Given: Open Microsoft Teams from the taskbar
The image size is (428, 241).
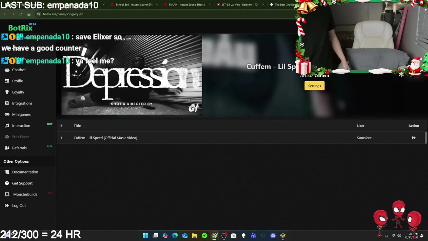Looking at the screenshot, I should [x=253, y=236].
